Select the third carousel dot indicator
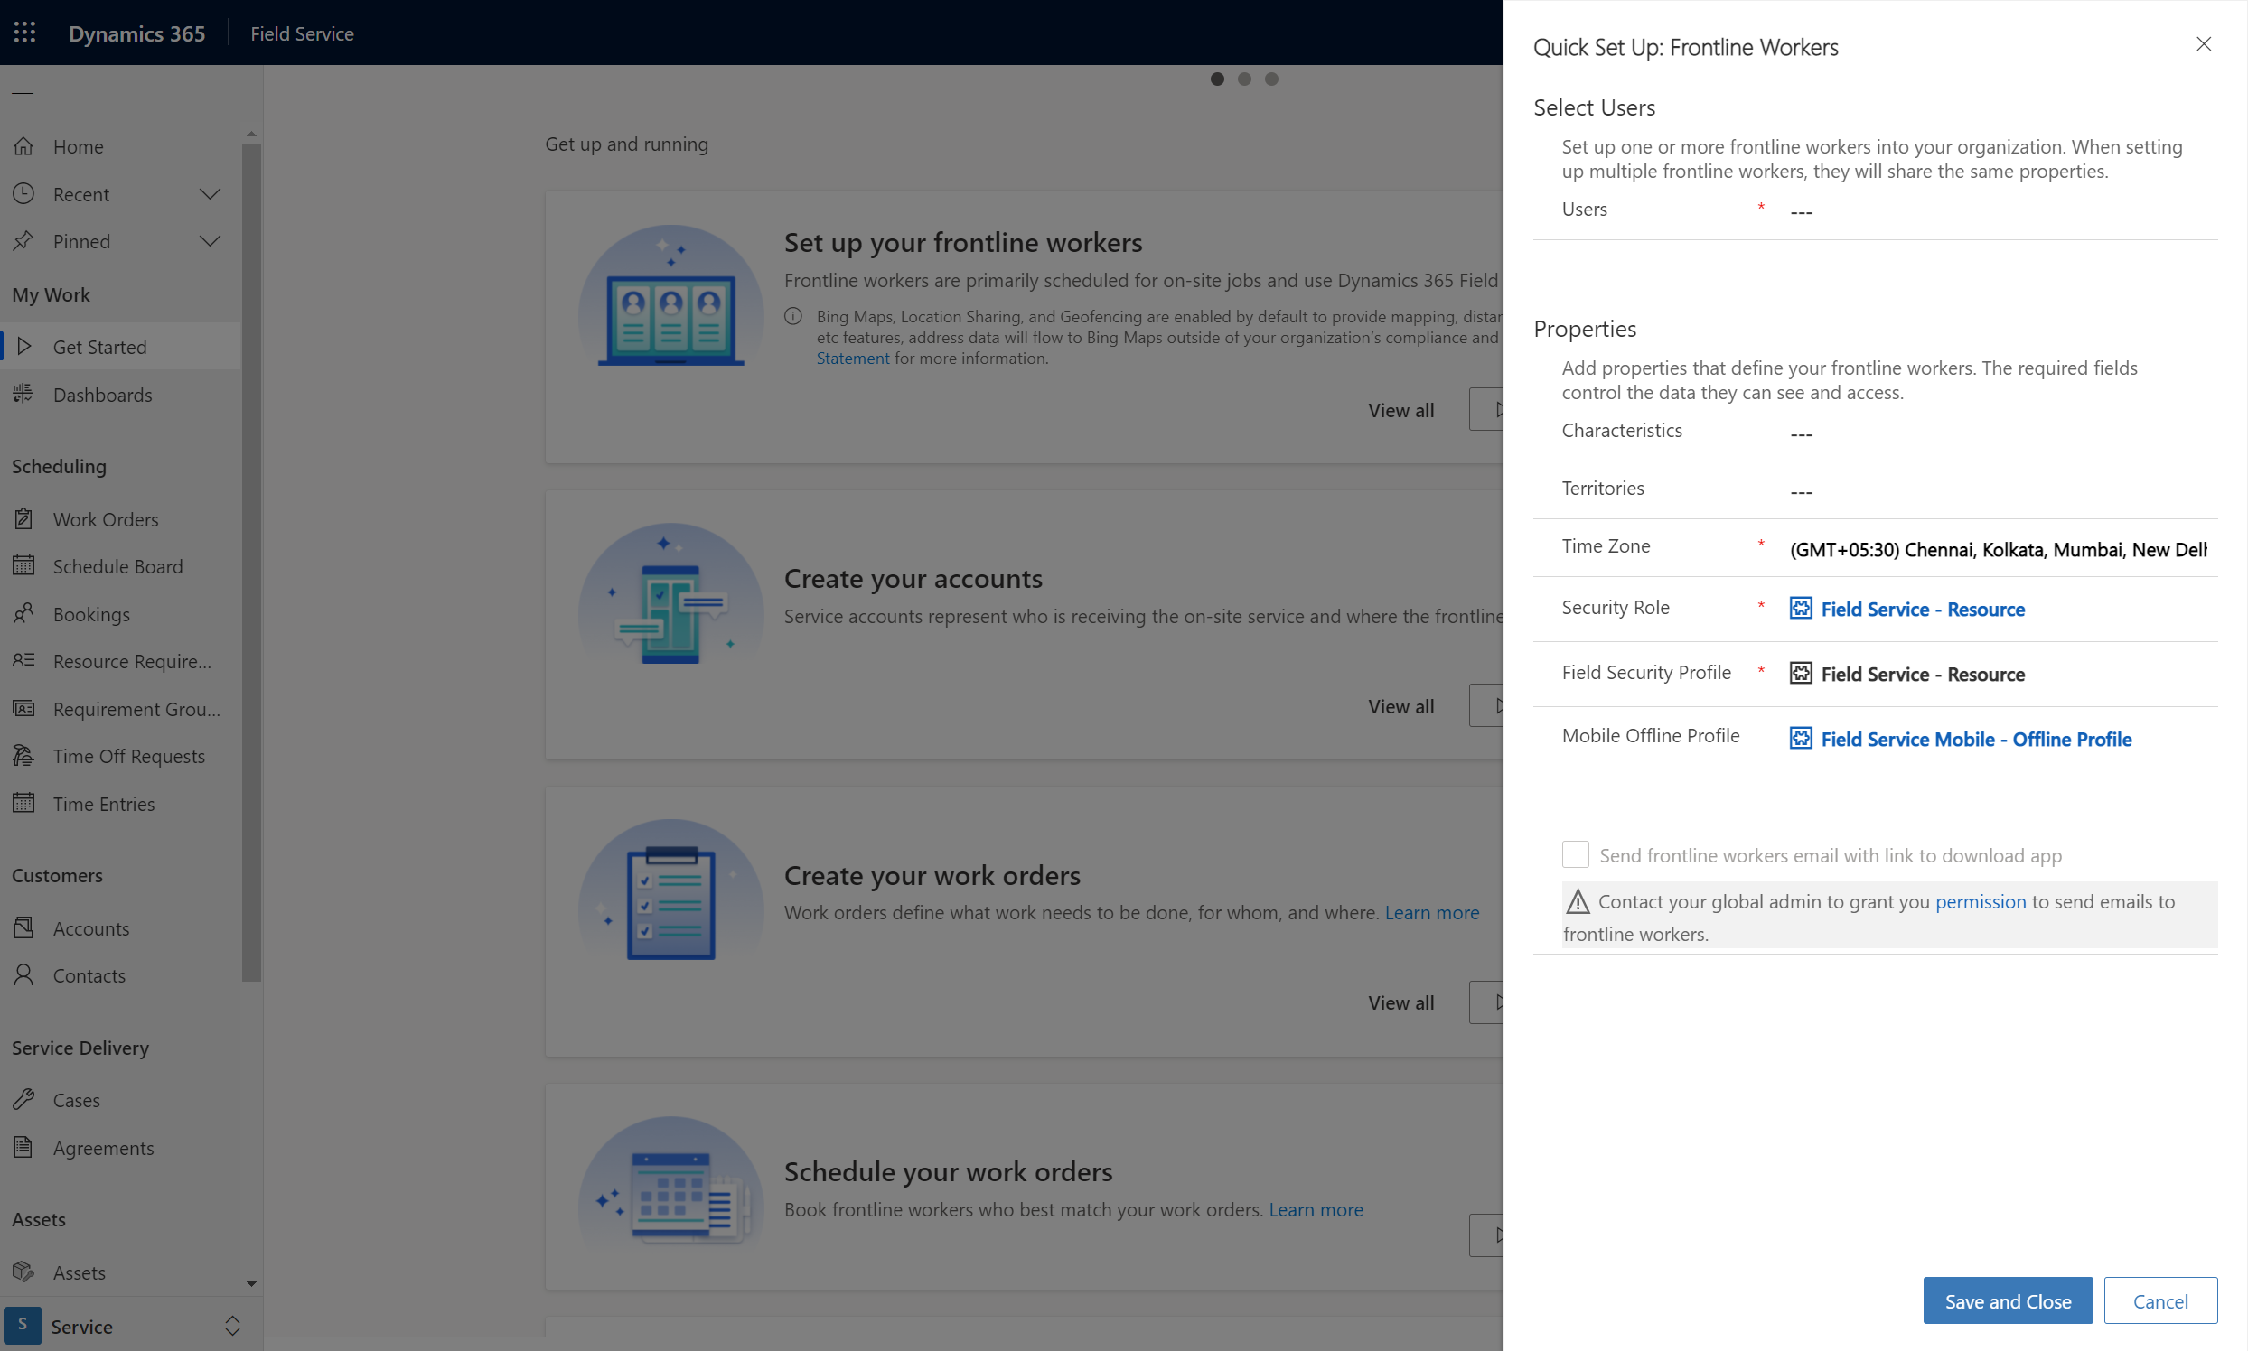 pos(1271,79)
